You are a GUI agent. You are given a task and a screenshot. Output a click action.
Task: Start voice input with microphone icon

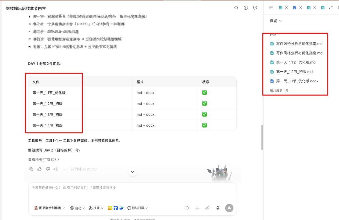click(218, 208)
